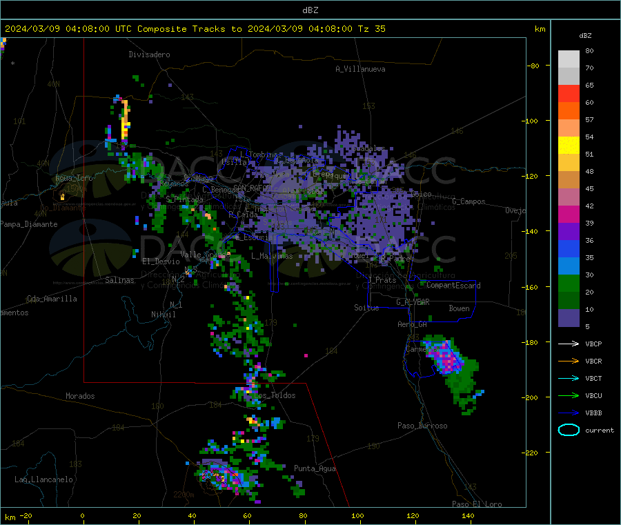This screenshot has height=525, width=621.
Task: Select the mauve 45-42 dBZ swatch
Action: pyautogui.click(x=569, y=197)
